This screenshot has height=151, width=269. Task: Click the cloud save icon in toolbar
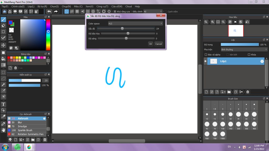click(4, 12)
